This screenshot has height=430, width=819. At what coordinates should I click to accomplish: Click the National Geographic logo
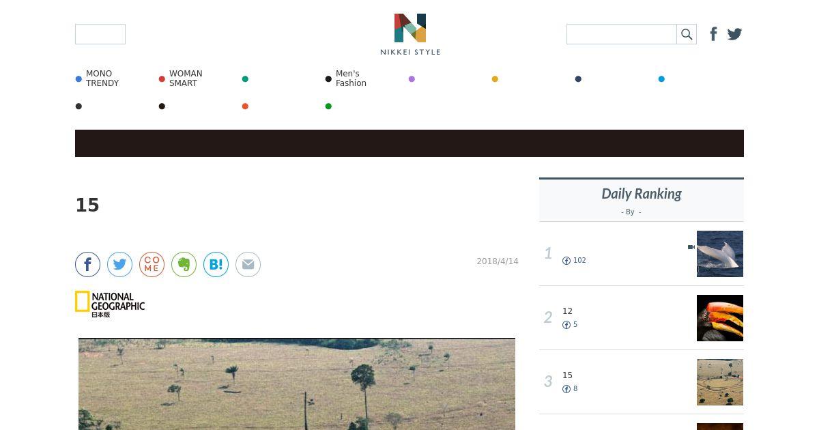tap(110, 304)
